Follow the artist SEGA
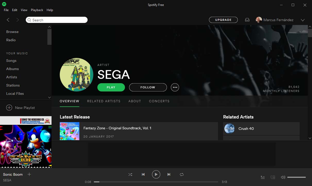 148,87
